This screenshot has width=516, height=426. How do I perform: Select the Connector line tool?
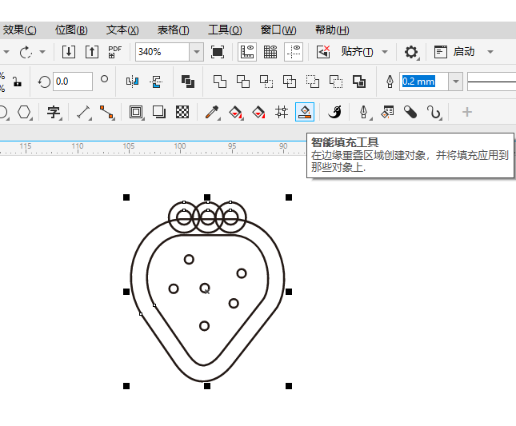tap(106, 113)
